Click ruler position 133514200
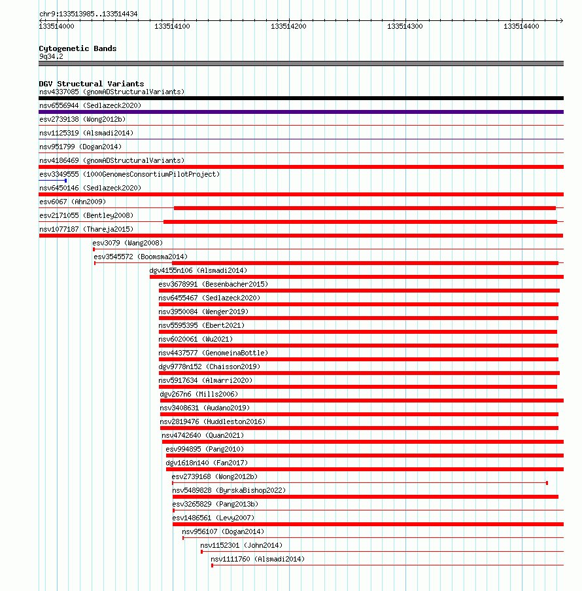 coord(288,26)
